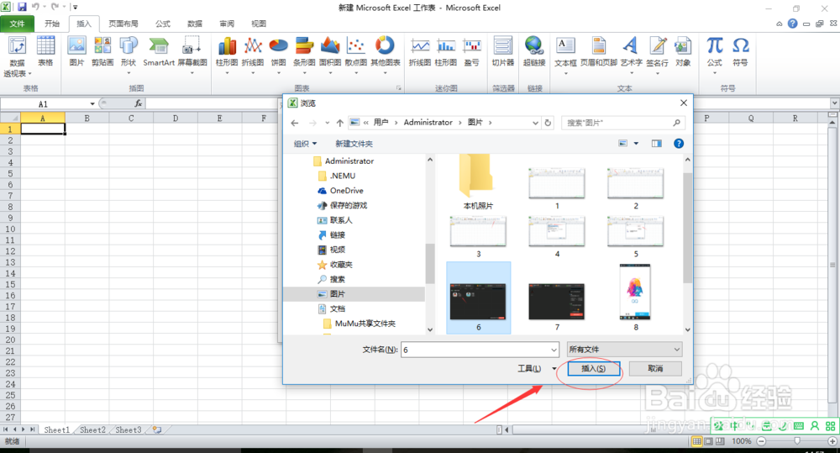Open the Shapes gallery

coord(129,54)
